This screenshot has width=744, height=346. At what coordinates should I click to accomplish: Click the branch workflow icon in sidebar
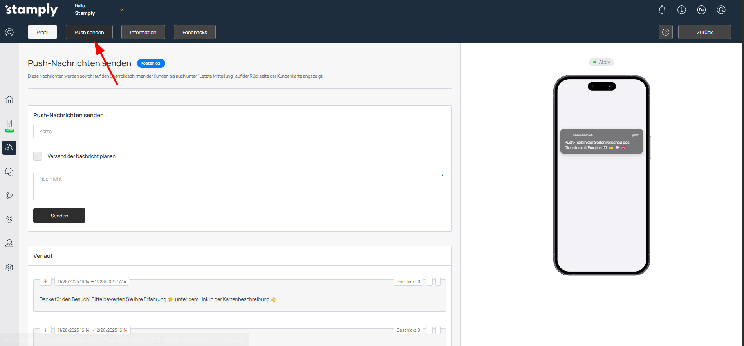click(x=9, y=196)
